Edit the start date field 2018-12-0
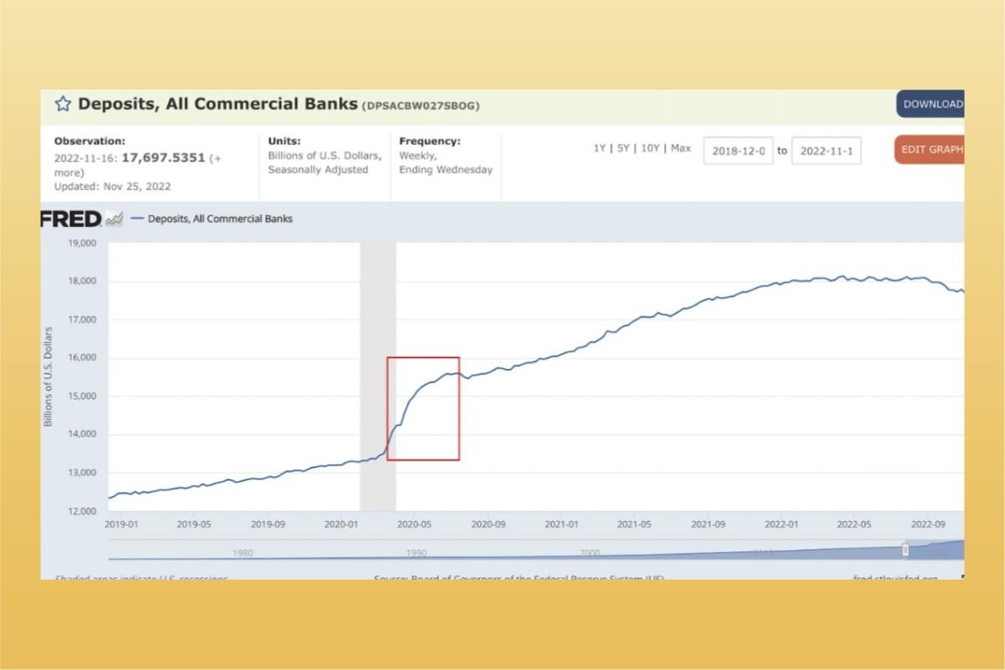 tap(738, 151)
